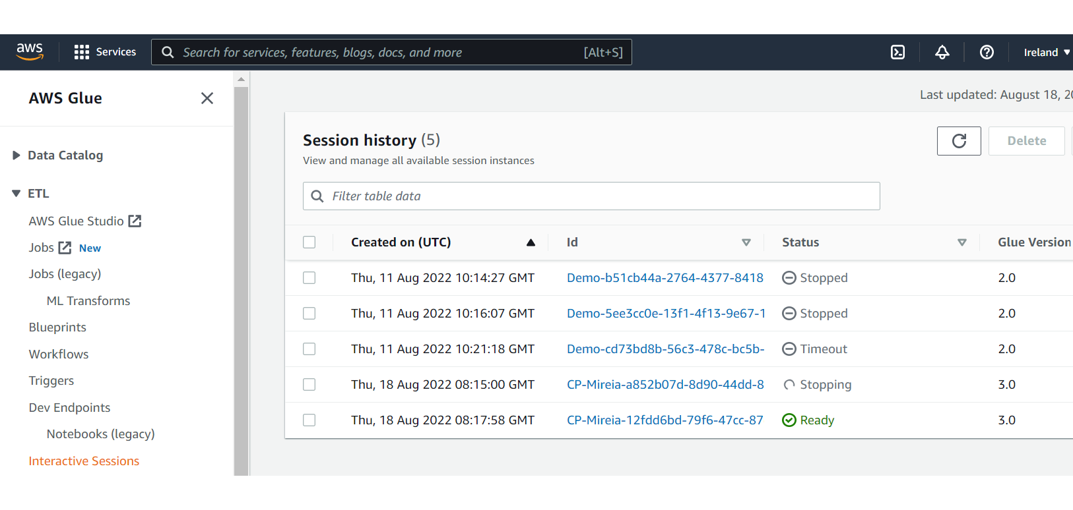Click Stopped icon in Demo-5ee3cc0e row
The image size is (1073, 510).
point(789,314)
